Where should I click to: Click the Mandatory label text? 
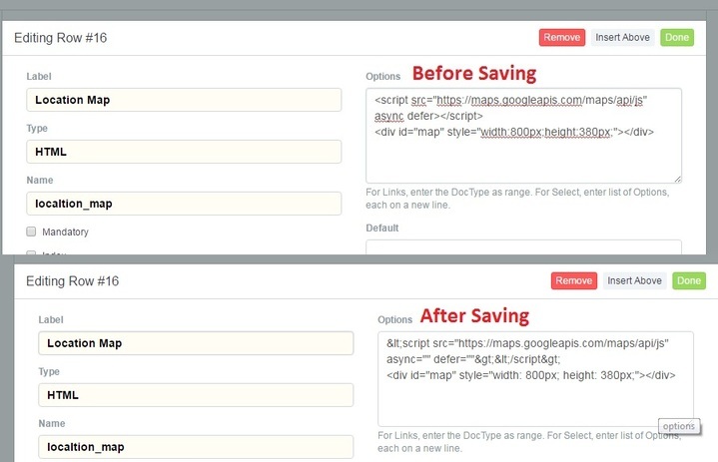pos(66,231)
